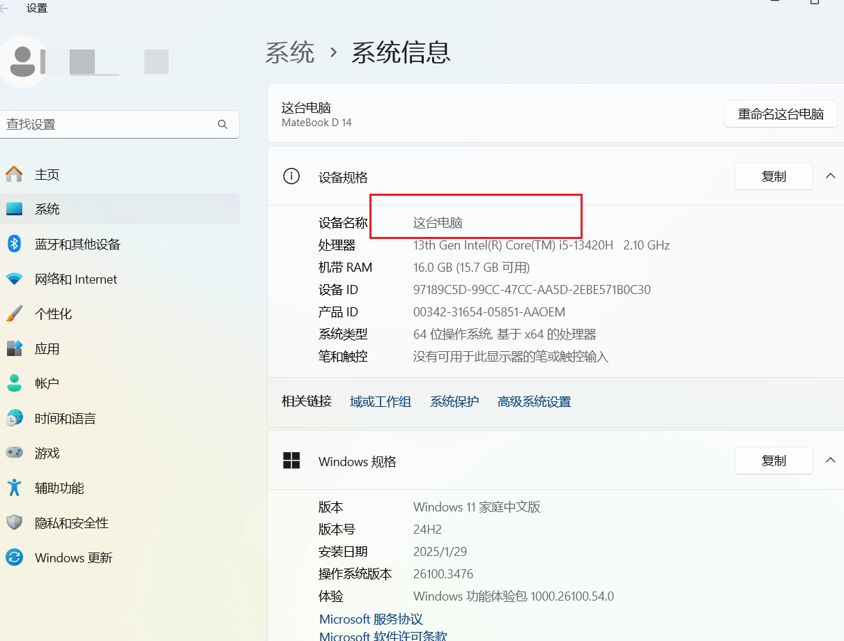This screenshot has height=641, width=844.
Task: Select 系统 in the sidebar
Action: [47, 209]
